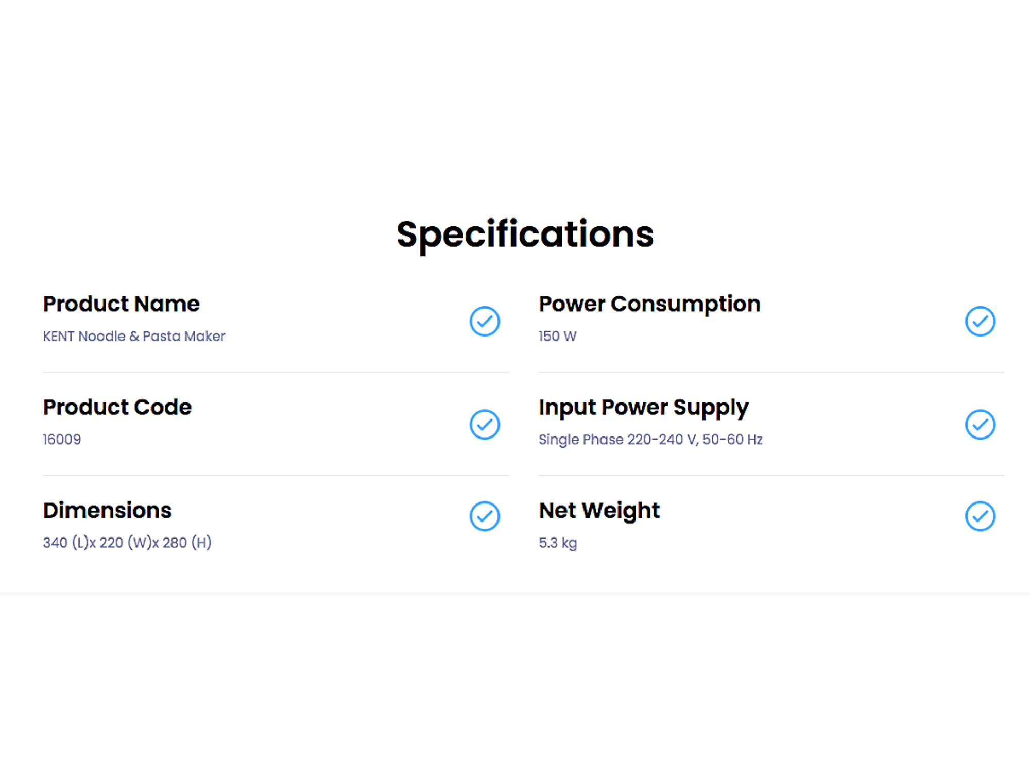The width and height of the screenshot is (1030, 773).
Task: Click the Product Name heading
Action: [x=121, y=304]
